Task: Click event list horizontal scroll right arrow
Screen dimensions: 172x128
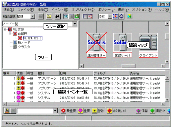Action: pos(163,104)
